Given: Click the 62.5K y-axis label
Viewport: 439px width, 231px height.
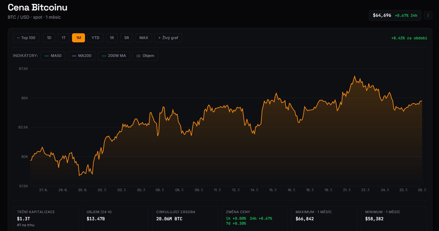Looking at the screenshot, I should click(23, 127).
